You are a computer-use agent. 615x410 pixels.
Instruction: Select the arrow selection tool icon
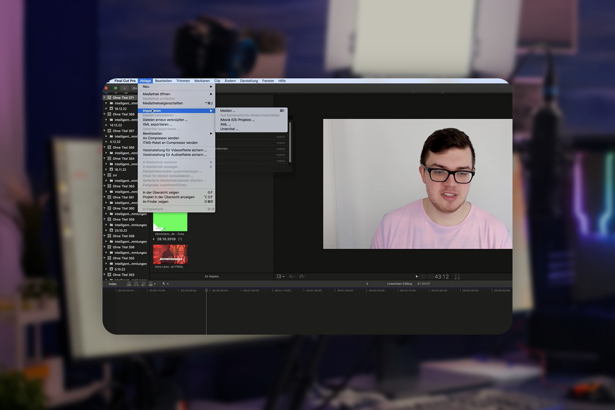(x=163, y=283)
